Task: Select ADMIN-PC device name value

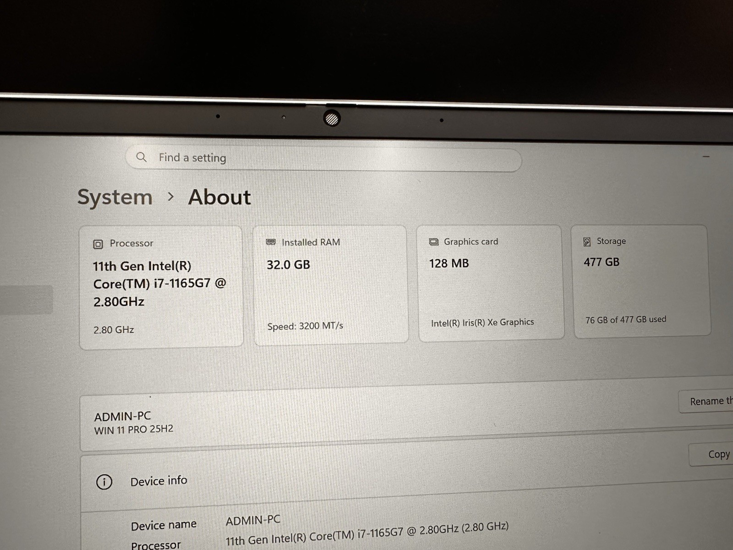Action: pyautogui.click(x=253, y=521)
